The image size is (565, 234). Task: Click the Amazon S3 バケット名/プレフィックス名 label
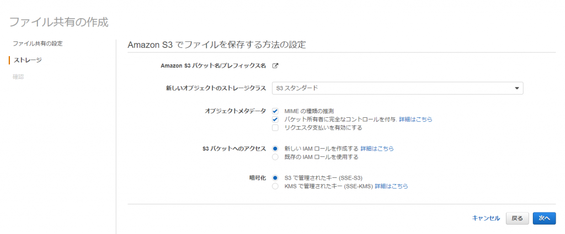tap(214, 66)
